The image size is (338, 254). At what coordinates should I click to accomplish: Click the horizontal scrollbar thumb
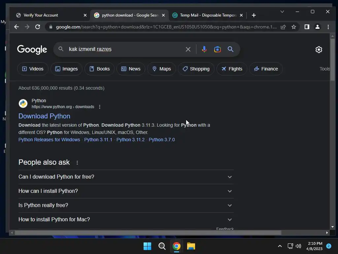coord(148,233)
